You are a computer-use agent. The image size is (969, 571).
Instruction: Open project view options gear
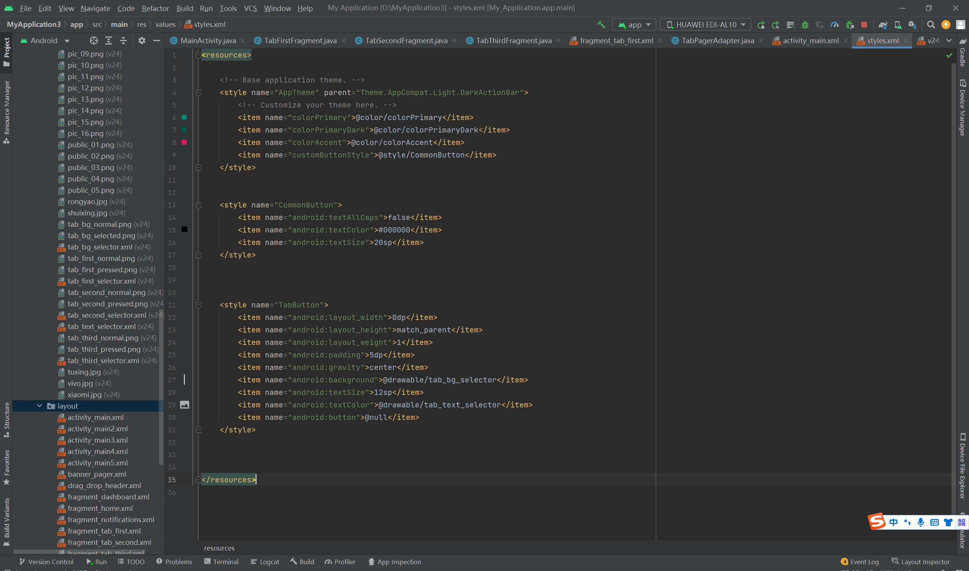pos(142,41)
